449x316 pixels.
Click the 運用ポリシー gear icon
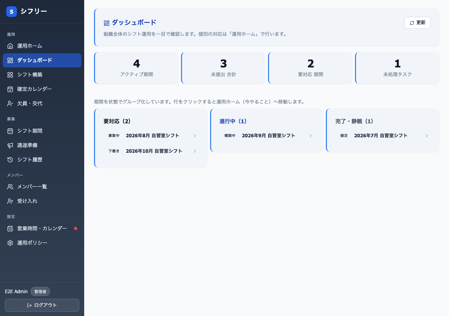pos(10,243)
